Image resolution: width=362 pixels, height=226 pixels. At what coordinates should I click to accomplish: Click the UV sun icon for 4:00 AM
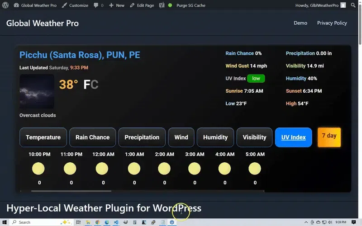(224, 169)
